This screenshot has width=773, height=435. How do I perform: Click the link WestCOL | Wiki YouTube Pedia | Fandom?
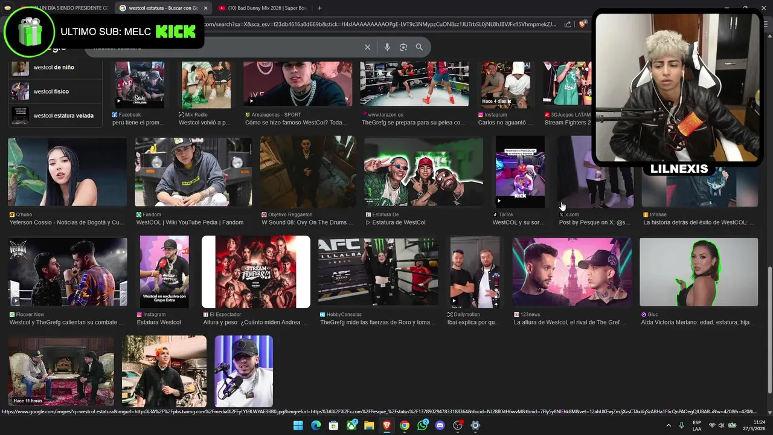190,222
